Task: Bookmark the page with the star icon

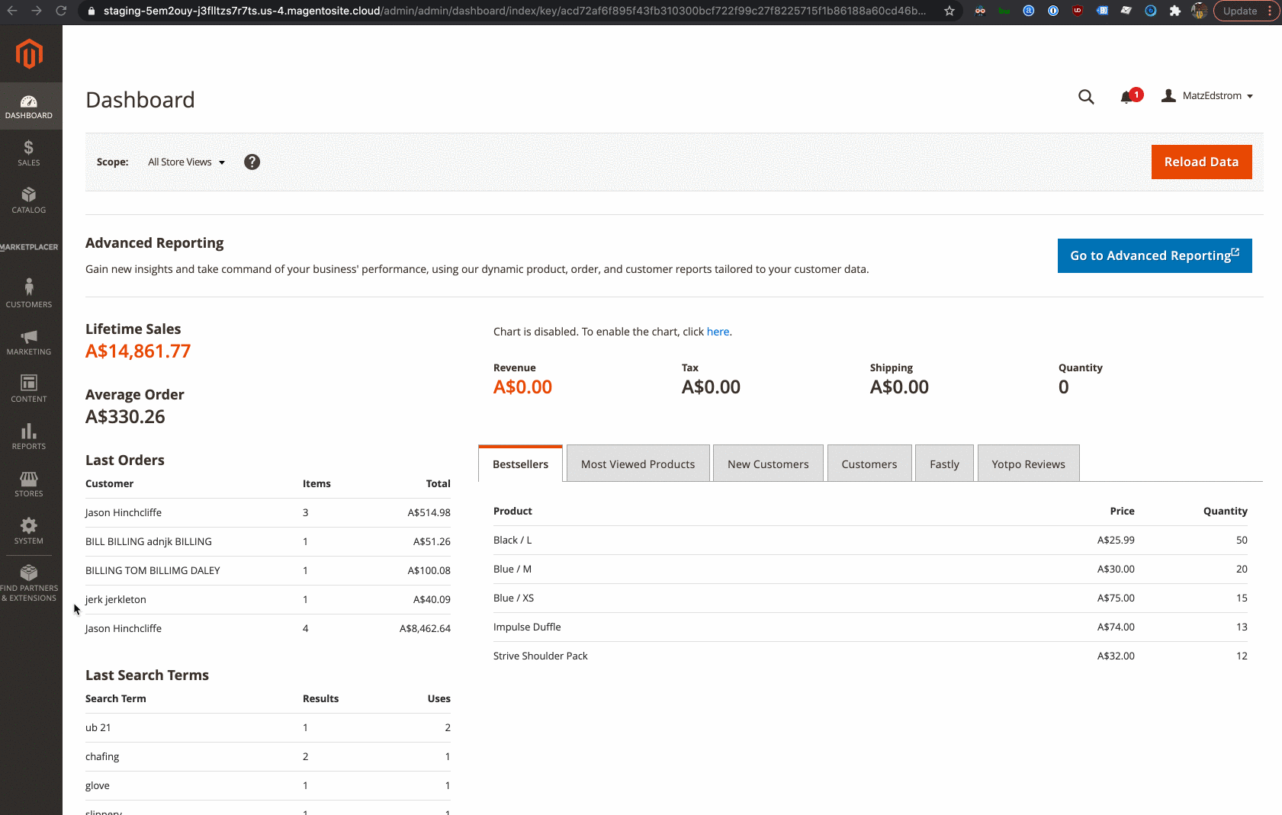Action: [949, 11]
